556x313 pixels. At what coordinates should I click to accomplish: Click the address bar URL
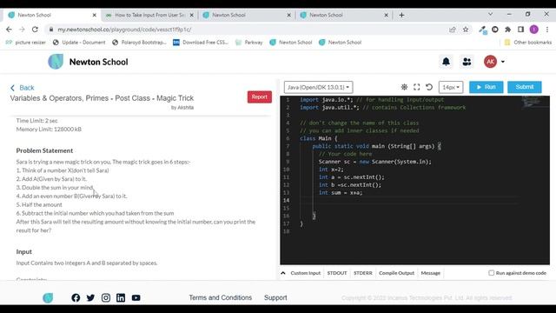[x=124, y=30]
